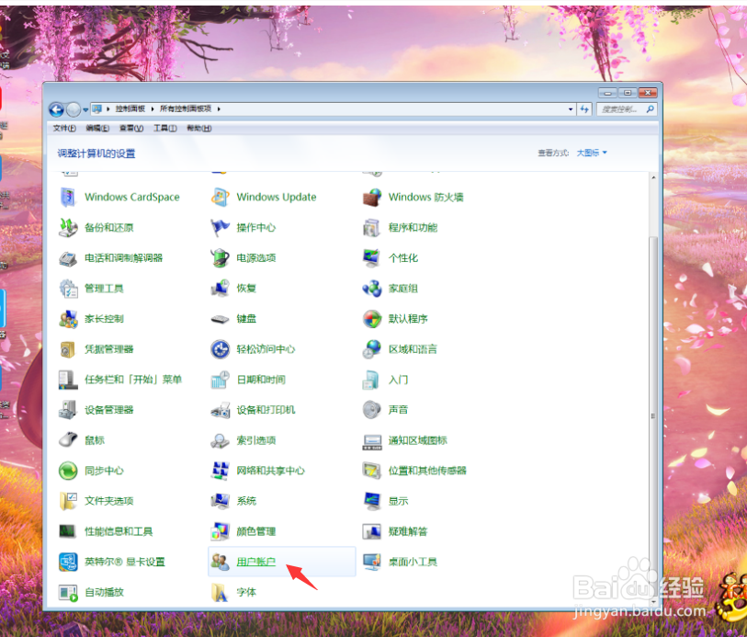
Task: Open the 默认程序 icon
Action: point(371,319)
